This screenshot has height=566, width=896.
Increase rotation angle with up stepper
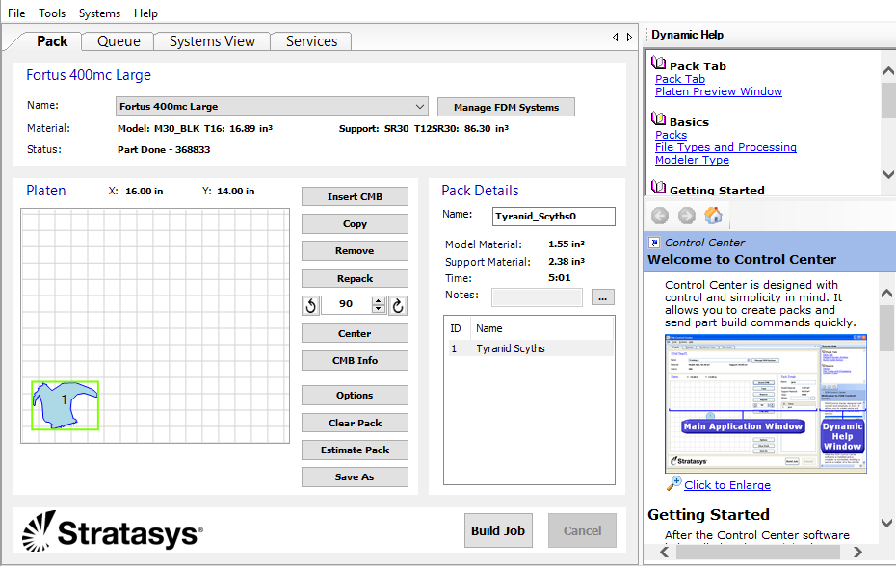(379, 301)
